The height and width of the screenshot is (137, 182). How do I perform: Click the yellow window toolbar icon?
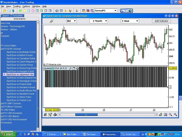(24, 11)
